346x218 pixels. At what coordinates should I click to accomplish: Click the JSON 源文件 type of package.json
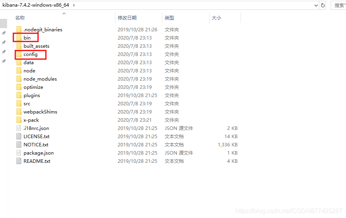179,153
